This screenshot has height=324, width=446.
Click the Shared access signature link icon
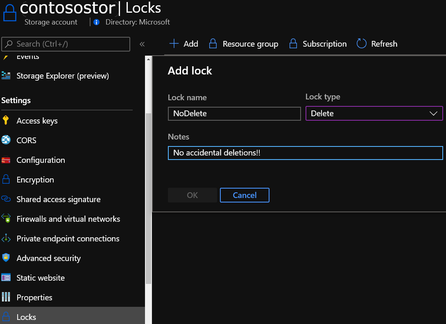tap(6, 199)
